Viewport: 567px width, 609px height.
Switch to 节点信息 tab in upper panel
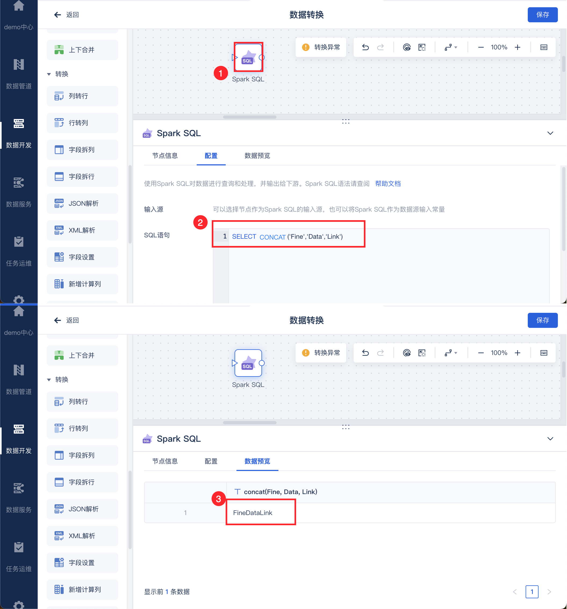tap(165, 156)
